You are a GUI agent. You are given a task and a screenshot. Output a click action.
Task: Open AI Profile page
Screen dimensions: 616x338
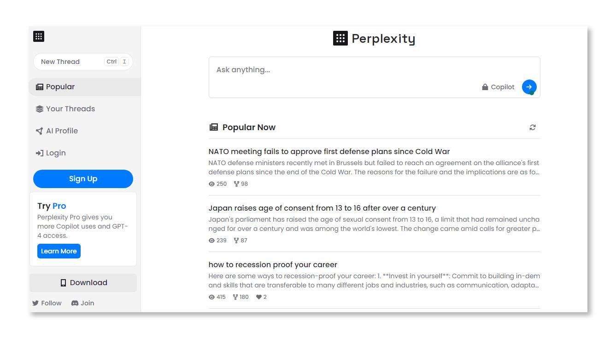62,131
